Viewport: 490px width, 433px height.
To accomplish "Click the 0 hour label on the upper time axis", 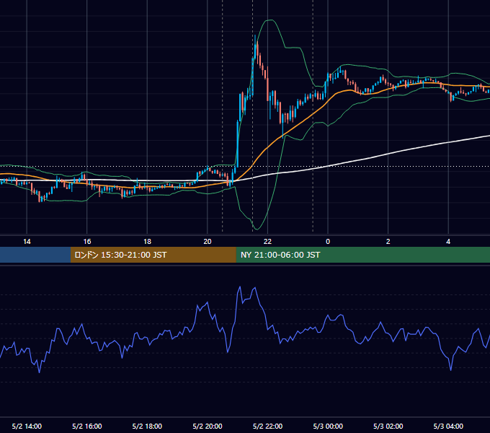I will click(328, 242).
